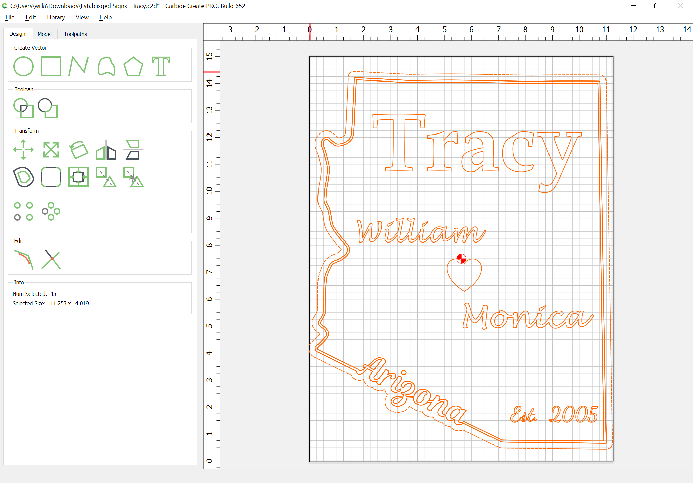Select the Circle vector tool
The height and width of the screenshot is (483, 693).
[23, 66]
